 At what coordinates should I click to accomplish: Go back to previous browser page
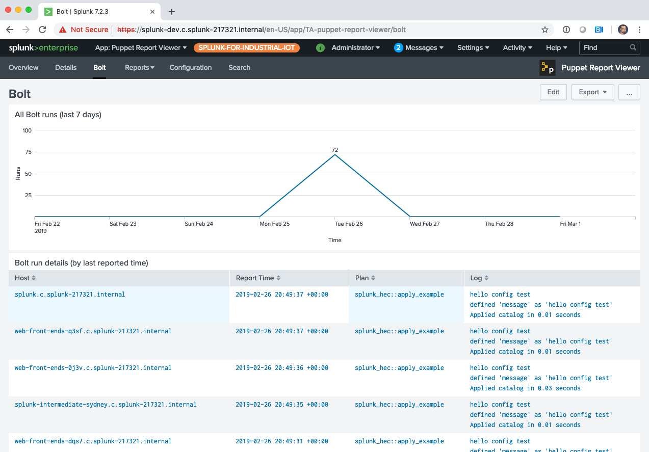coord(10,30)
